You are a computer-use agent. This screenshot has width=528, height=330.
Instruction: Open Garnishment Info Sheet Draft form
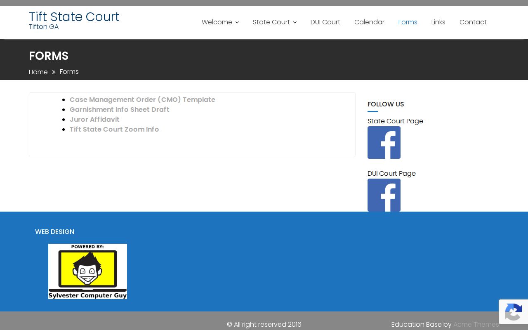tap(119, 109)
